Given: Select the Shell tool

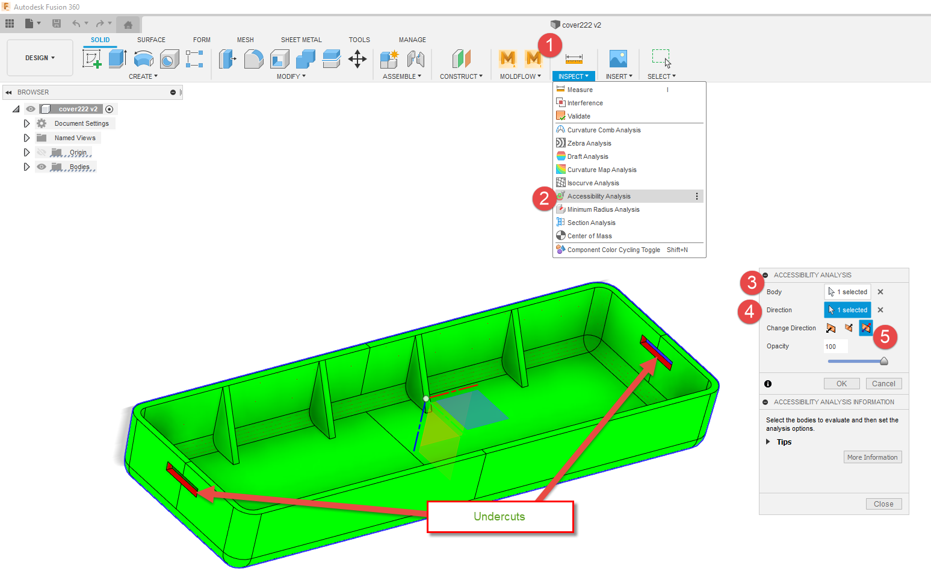Looking at the screenshot, I should [280, 58].
